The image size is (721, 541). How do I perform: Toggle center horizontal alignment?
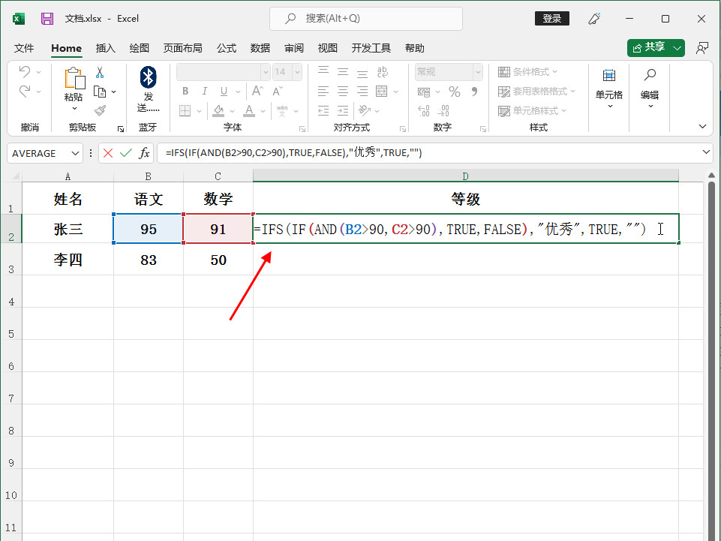click(343, 91)
